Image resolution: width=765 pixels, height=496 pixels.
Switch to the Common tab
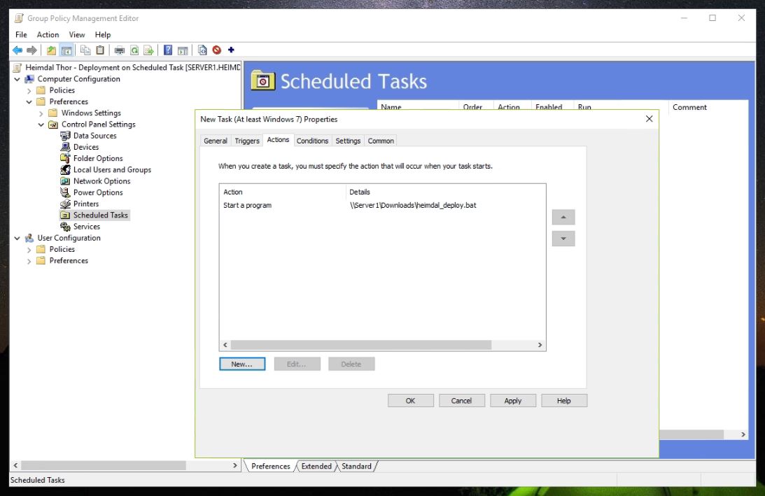(381, 141)
